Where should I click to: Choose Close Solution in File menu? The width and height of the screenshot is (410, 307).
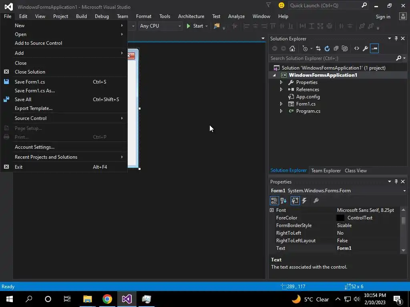64,72
